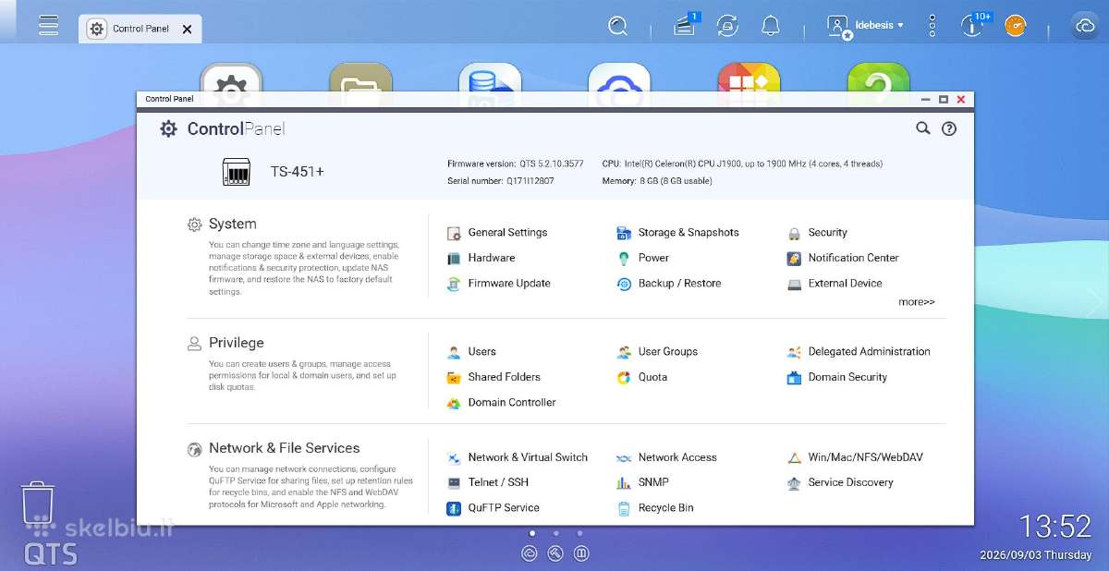The image size is (1109, 571).
Task: Select firmware version QTS 5.2.10.3577 text
Action: 550,164
